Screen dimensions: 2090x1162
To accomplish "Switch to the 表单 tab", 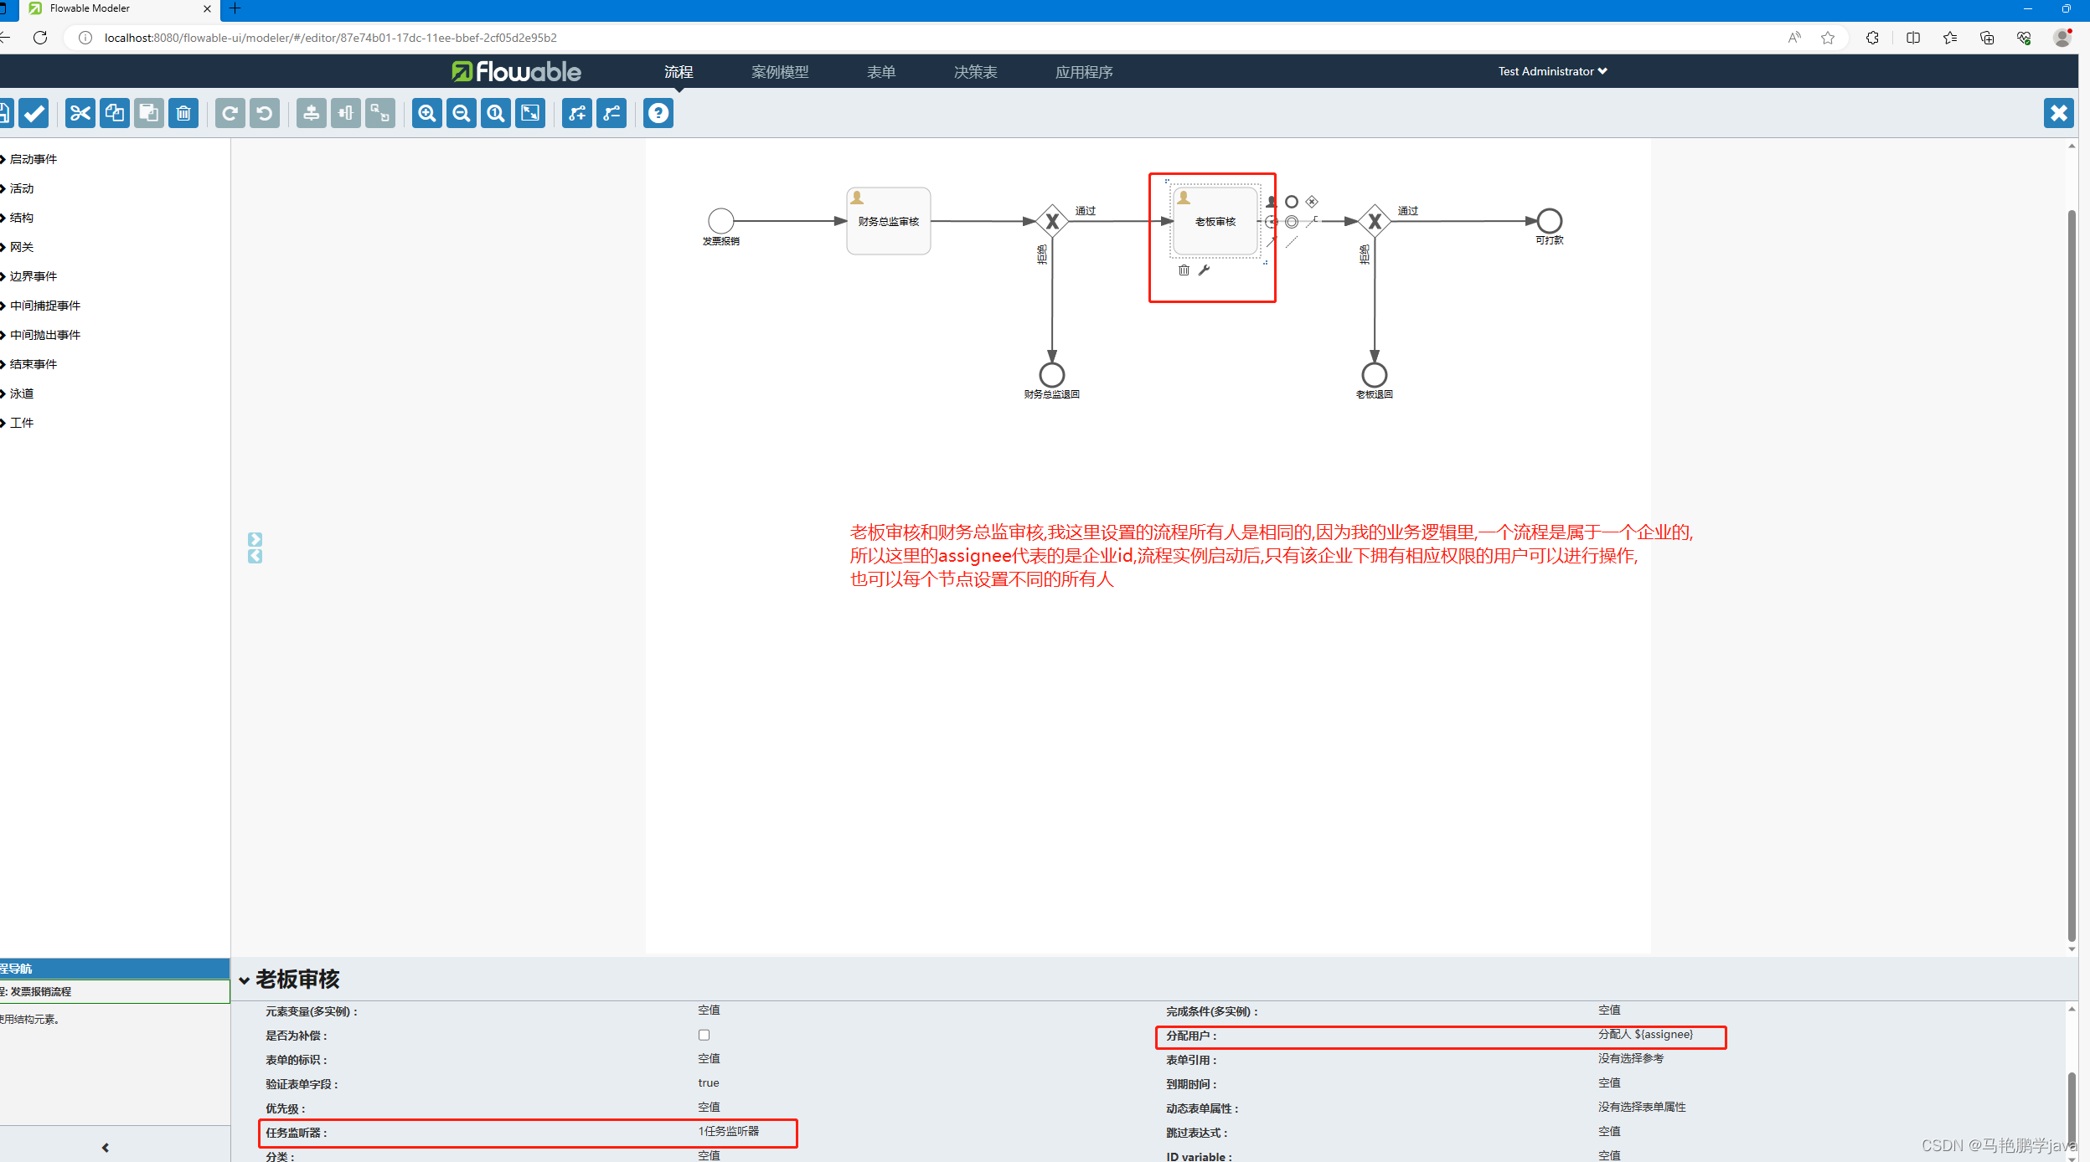I will tap(880, 72).
